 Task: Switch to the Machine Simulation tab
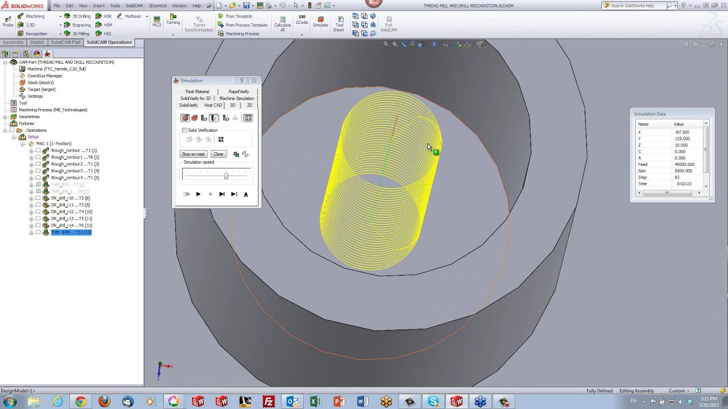[x=237, y=98]
